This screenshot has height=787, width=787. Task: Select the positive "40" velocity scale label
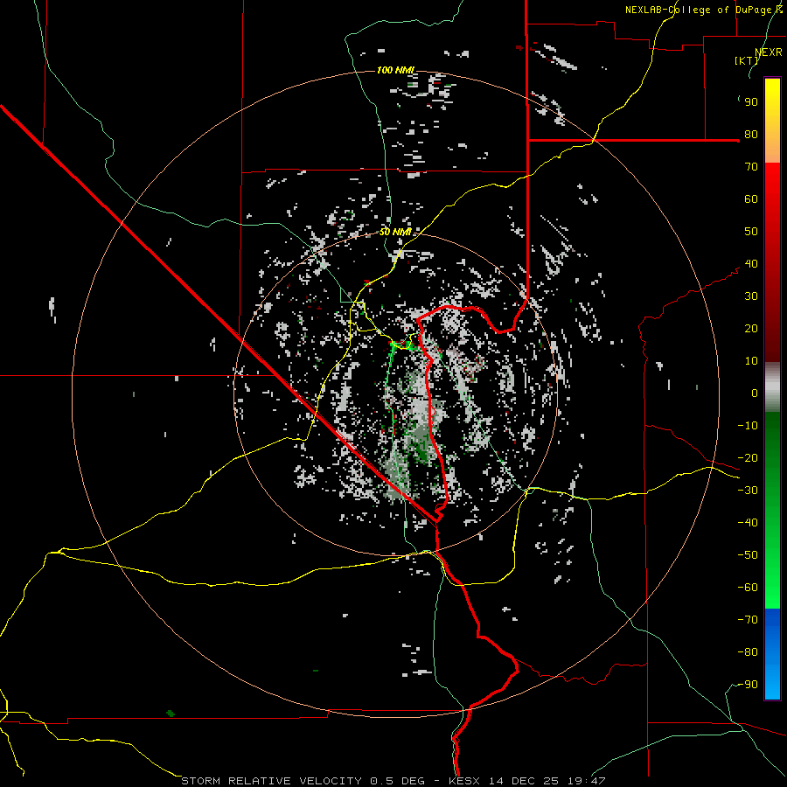(751, 264)
